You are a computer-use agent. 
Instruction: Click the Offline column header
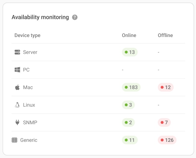click(165, 35)
